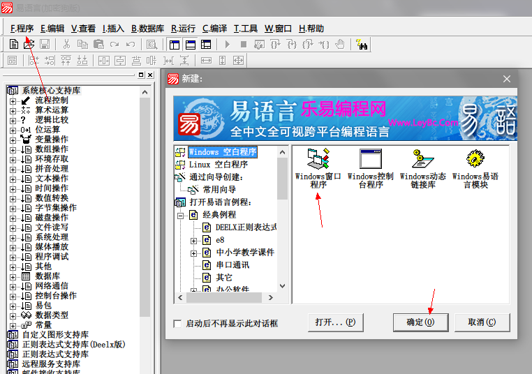Viewport: 532px width, 374px height.
Task: Click the Stop square toolbar icon
Action: (243, 44)
